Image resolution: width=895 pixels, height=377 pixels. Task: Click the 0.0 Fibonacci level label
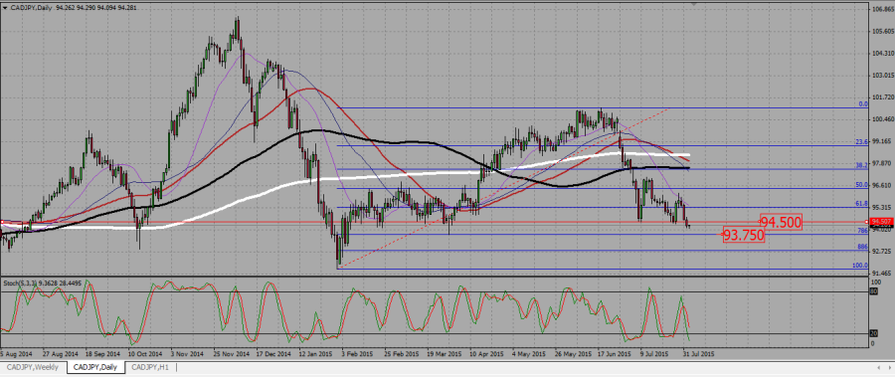[x=864, y=104]
